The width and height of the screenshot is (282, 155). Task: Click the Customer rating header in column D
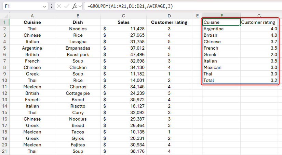pos(169,22)
